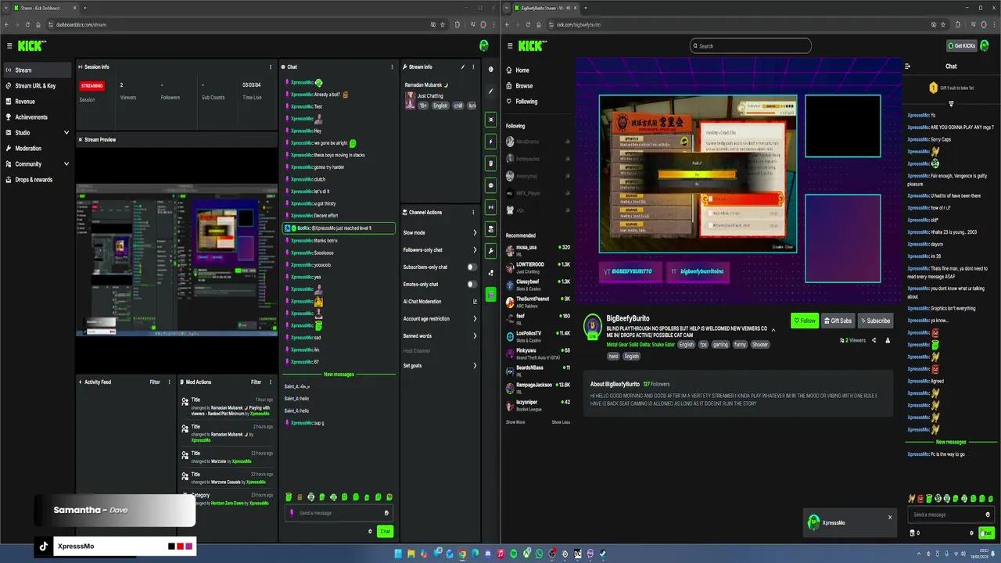Toggle Emotes-only chat switch

[472, 285]
